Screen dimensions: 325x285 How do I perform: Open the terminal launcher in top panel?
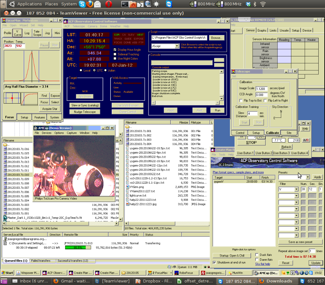[125, 4]
